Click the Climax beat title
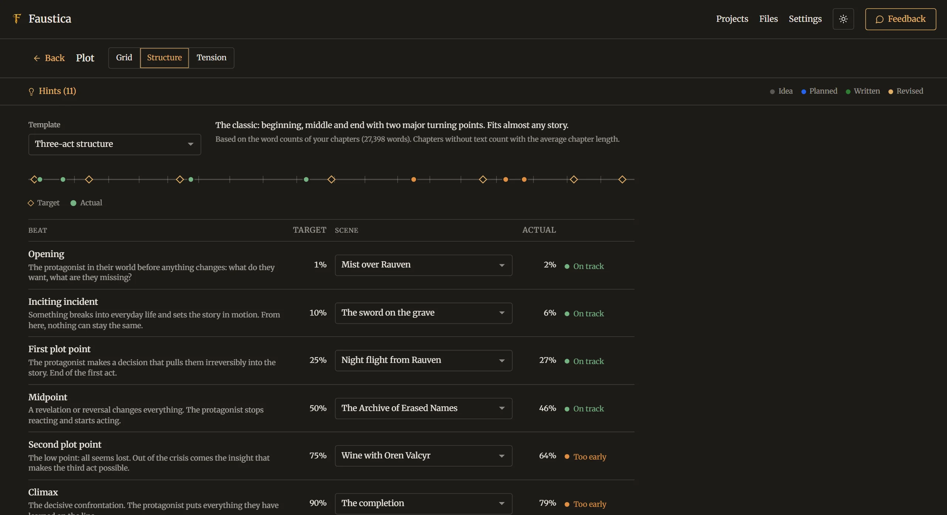The width and height of the screenshot is (947, 515). click(43, 492)
